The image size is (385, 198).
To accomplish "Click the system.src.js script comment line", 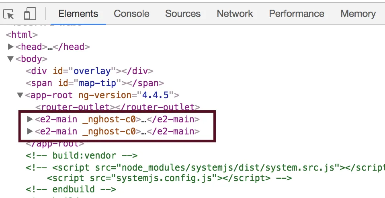I will [205, 168].
